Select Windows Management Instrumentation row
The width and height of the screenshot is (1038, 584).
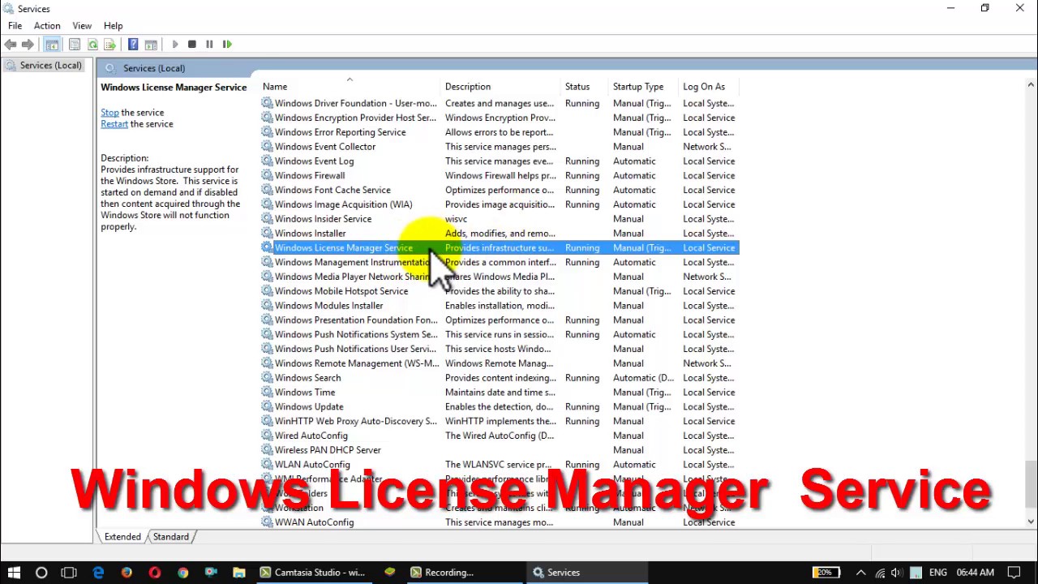(499, 263)
